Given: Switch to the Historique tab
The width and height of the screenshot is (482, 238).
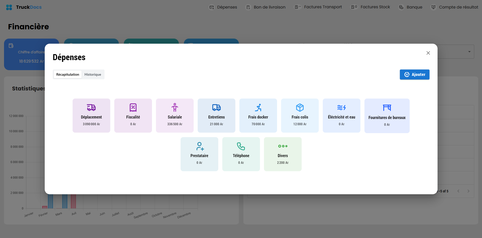Looking at the screenshot, I should pos(93,74).
